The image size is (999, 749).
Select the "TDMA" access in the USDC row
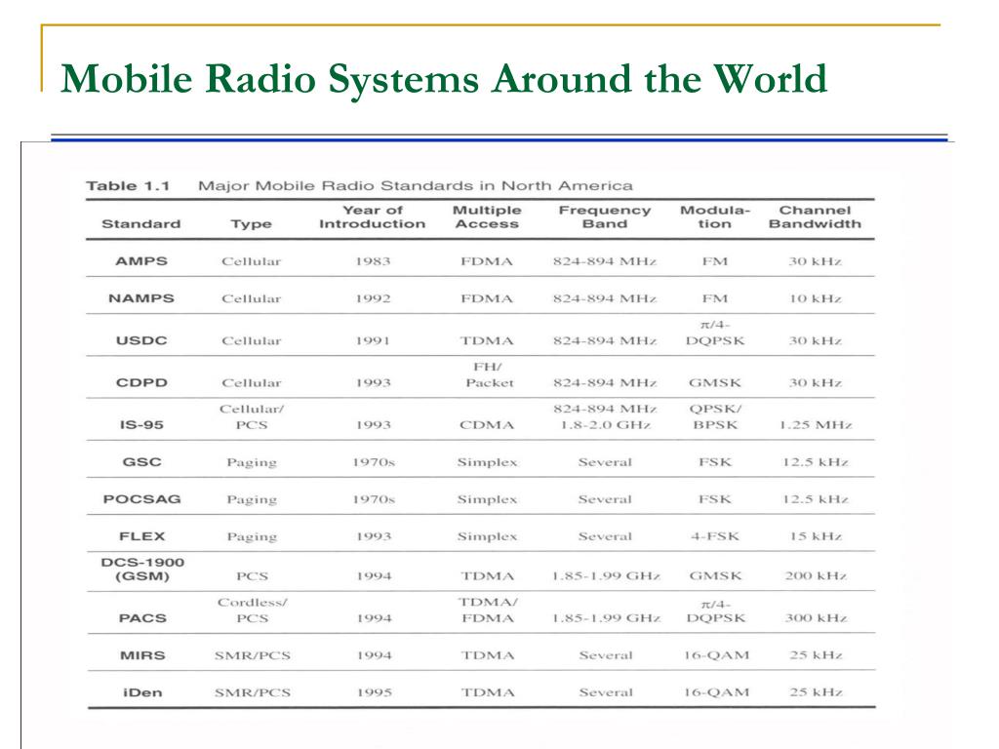(487, 340)
